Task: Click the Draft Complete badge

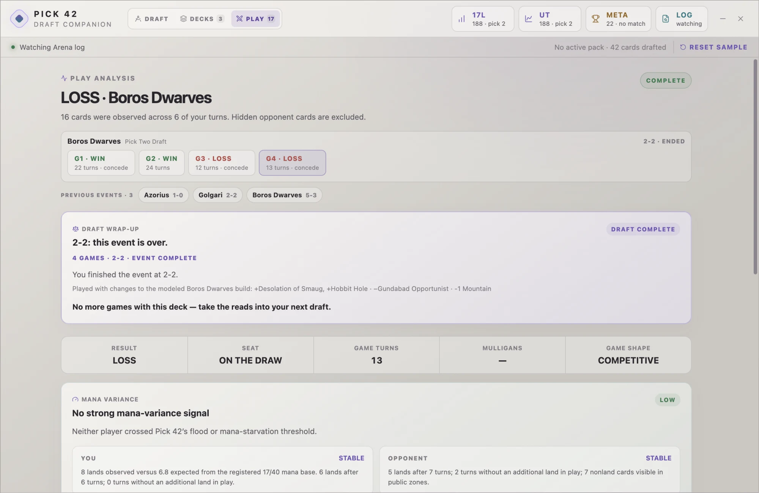Action: tap(643, 229)
